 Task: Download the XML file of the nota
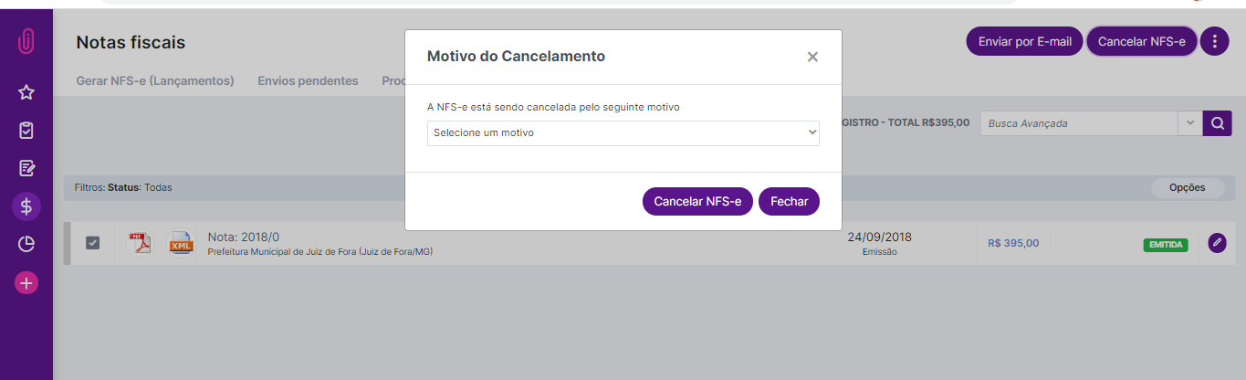pos(181,243)
